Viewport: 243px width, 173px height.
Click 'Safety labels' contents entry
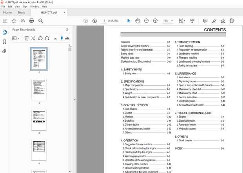[127, 54]
